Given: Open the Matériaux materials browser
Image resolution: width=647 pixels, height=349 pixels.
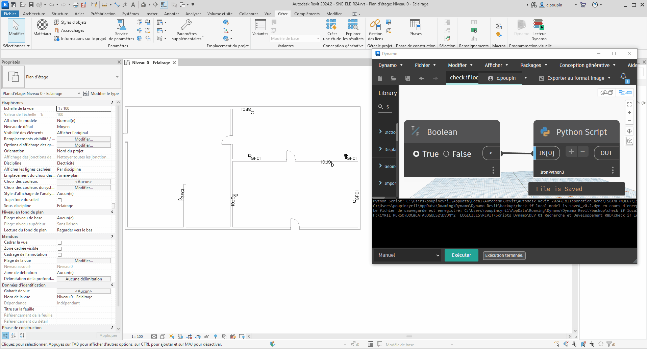Looking at the screenshot, I should 42,28.
